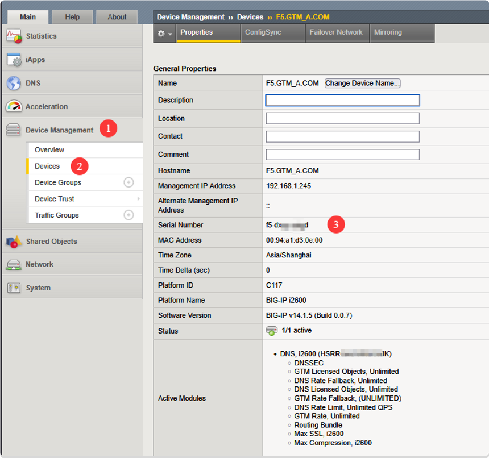The width and height of the screenshot is (489, 458).
Task: Click the Max Compression, i2600 entry
Action: click(x=333, y=443)
